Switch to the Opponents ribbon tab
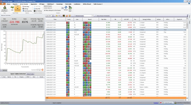This screenshot has width=191, height=105. [34, 4]
